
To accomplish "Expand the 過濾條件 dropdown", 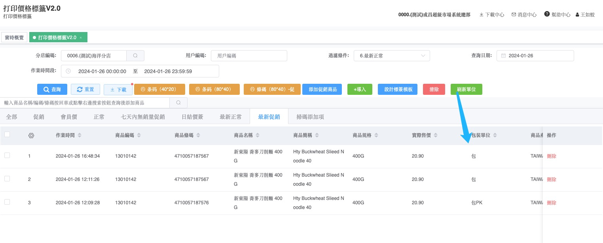I will click(x=391, y=56).
